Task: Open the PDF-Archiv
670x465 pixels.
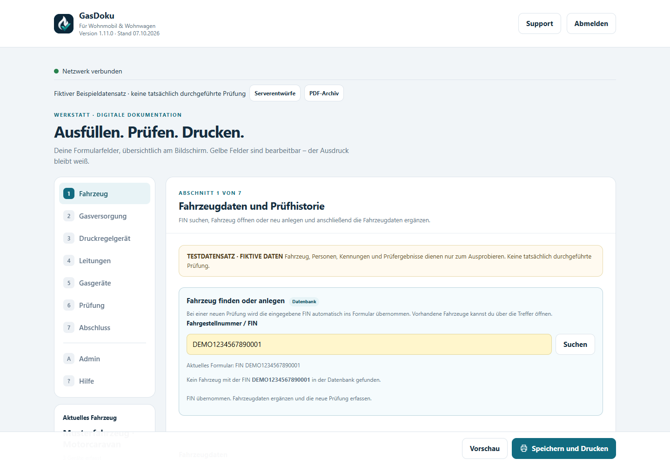Action: click(324, 93)
